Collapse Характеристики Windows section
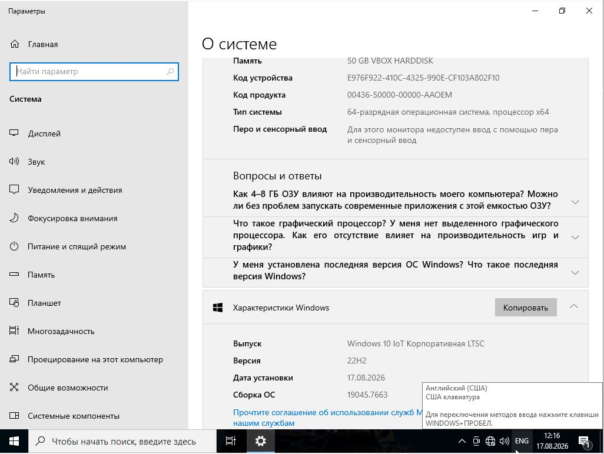This screenshot has height=454, width=604. point(574,306)
